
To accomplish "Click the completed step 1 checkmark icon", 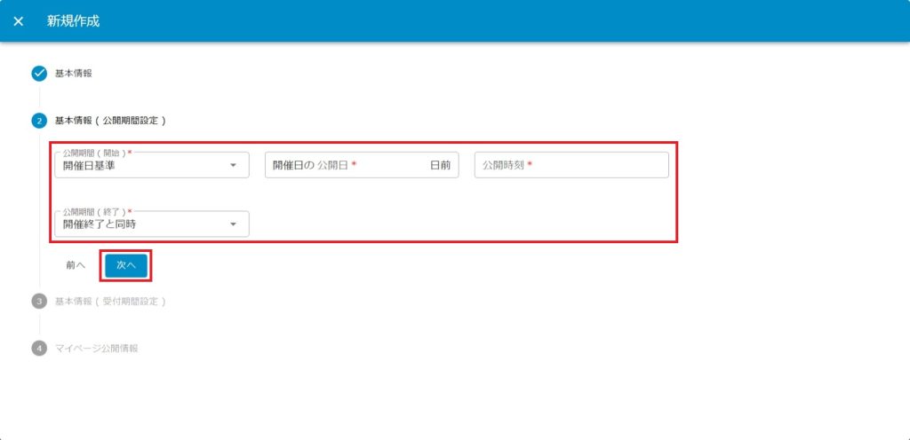I will [39, 74].
